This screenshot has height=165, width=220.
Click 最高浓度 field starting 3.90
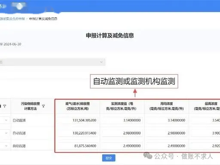(x=205, y=133)
